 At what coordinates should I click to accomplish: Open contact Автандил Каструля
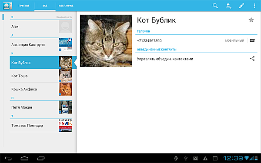[x=41, y=45]
